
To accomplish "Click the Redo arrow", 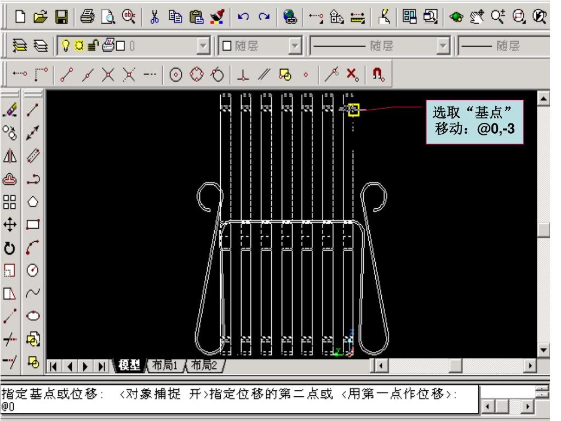I will coord(264,17).
